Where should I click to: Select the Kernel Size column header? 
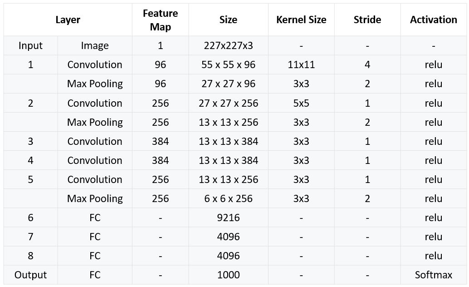pos(301,20)
